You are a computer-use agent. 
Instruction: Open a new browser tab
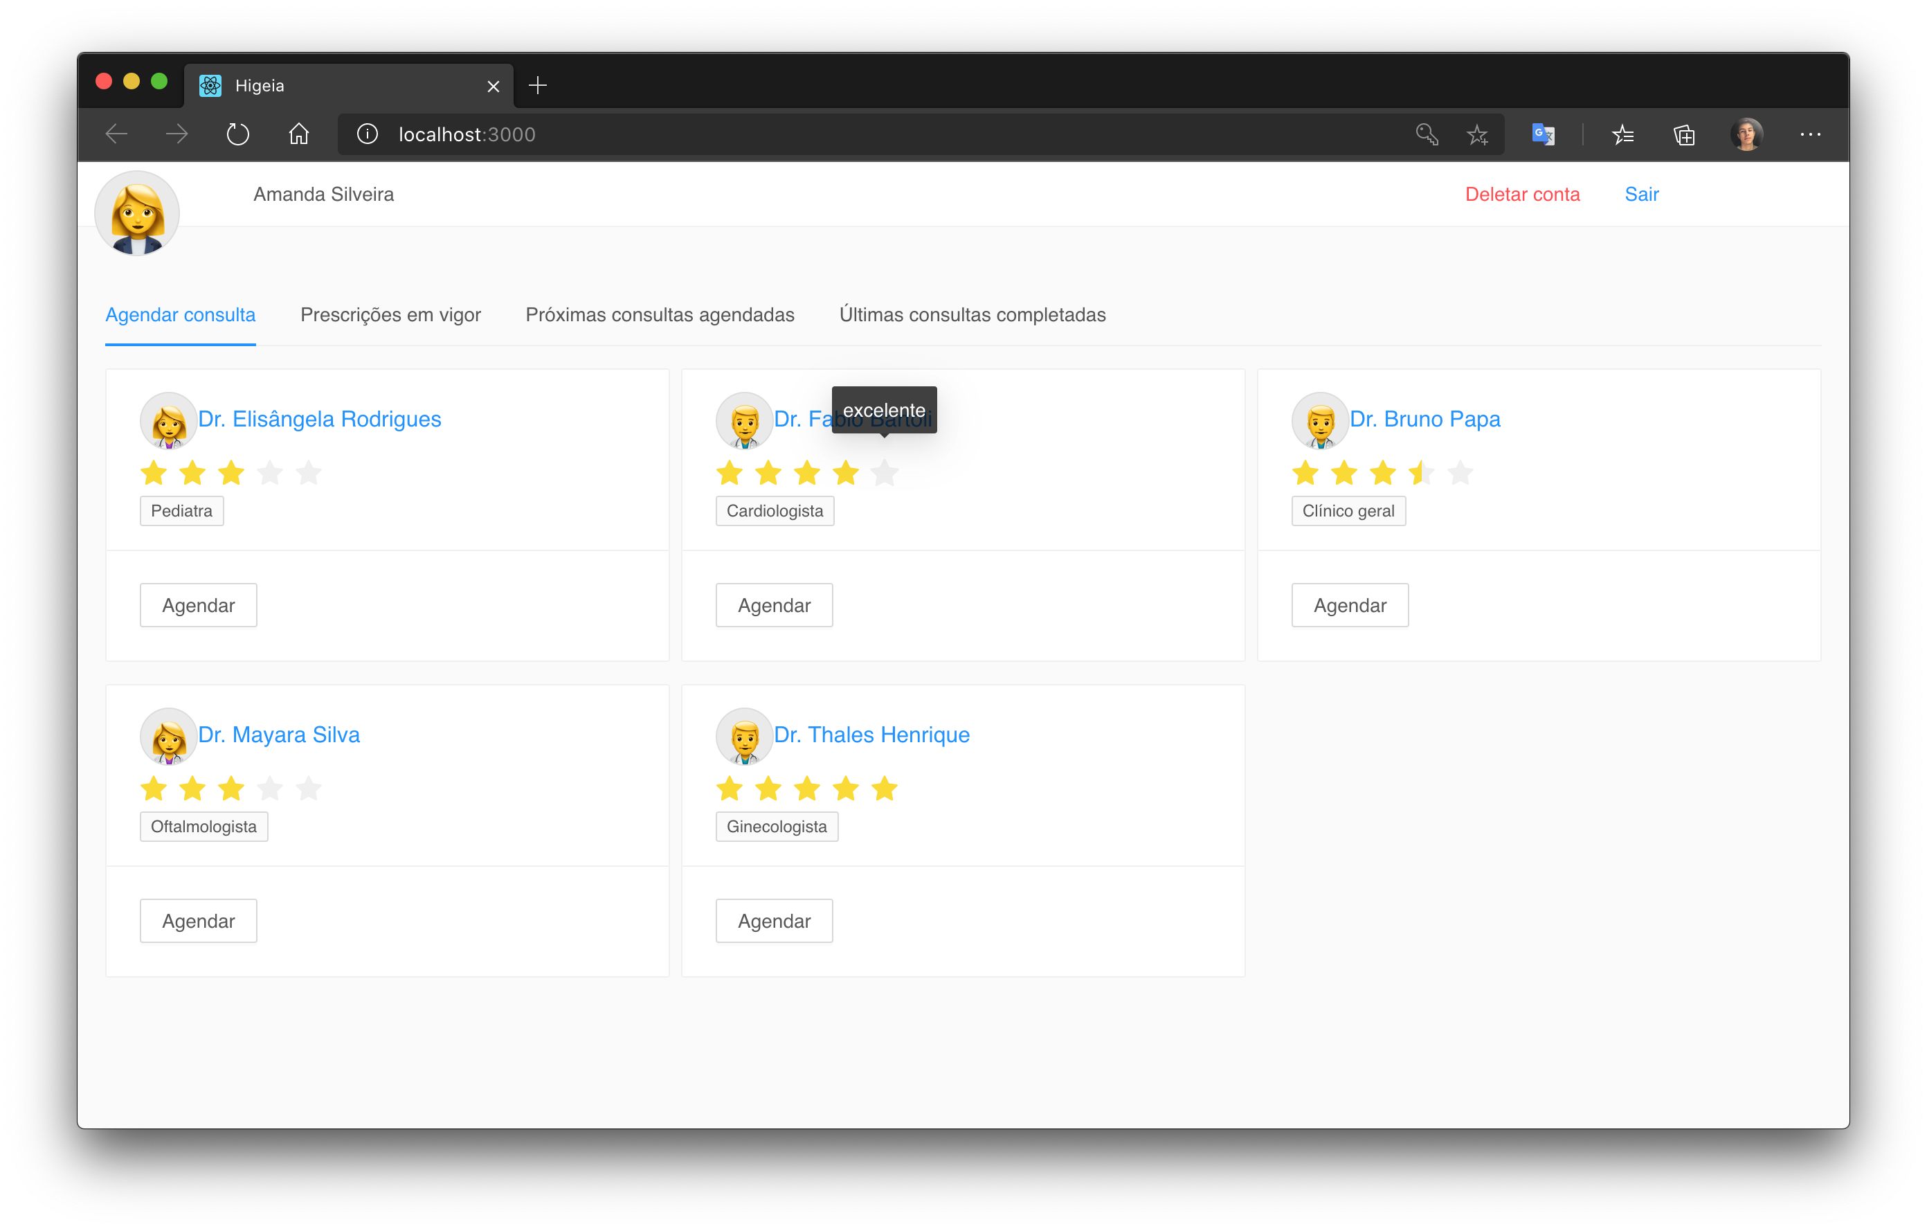click(538, 86)
